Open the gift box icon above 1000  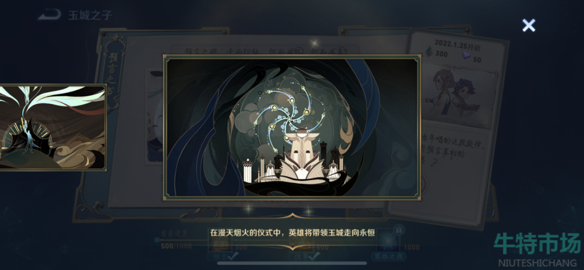click(399, 229)
